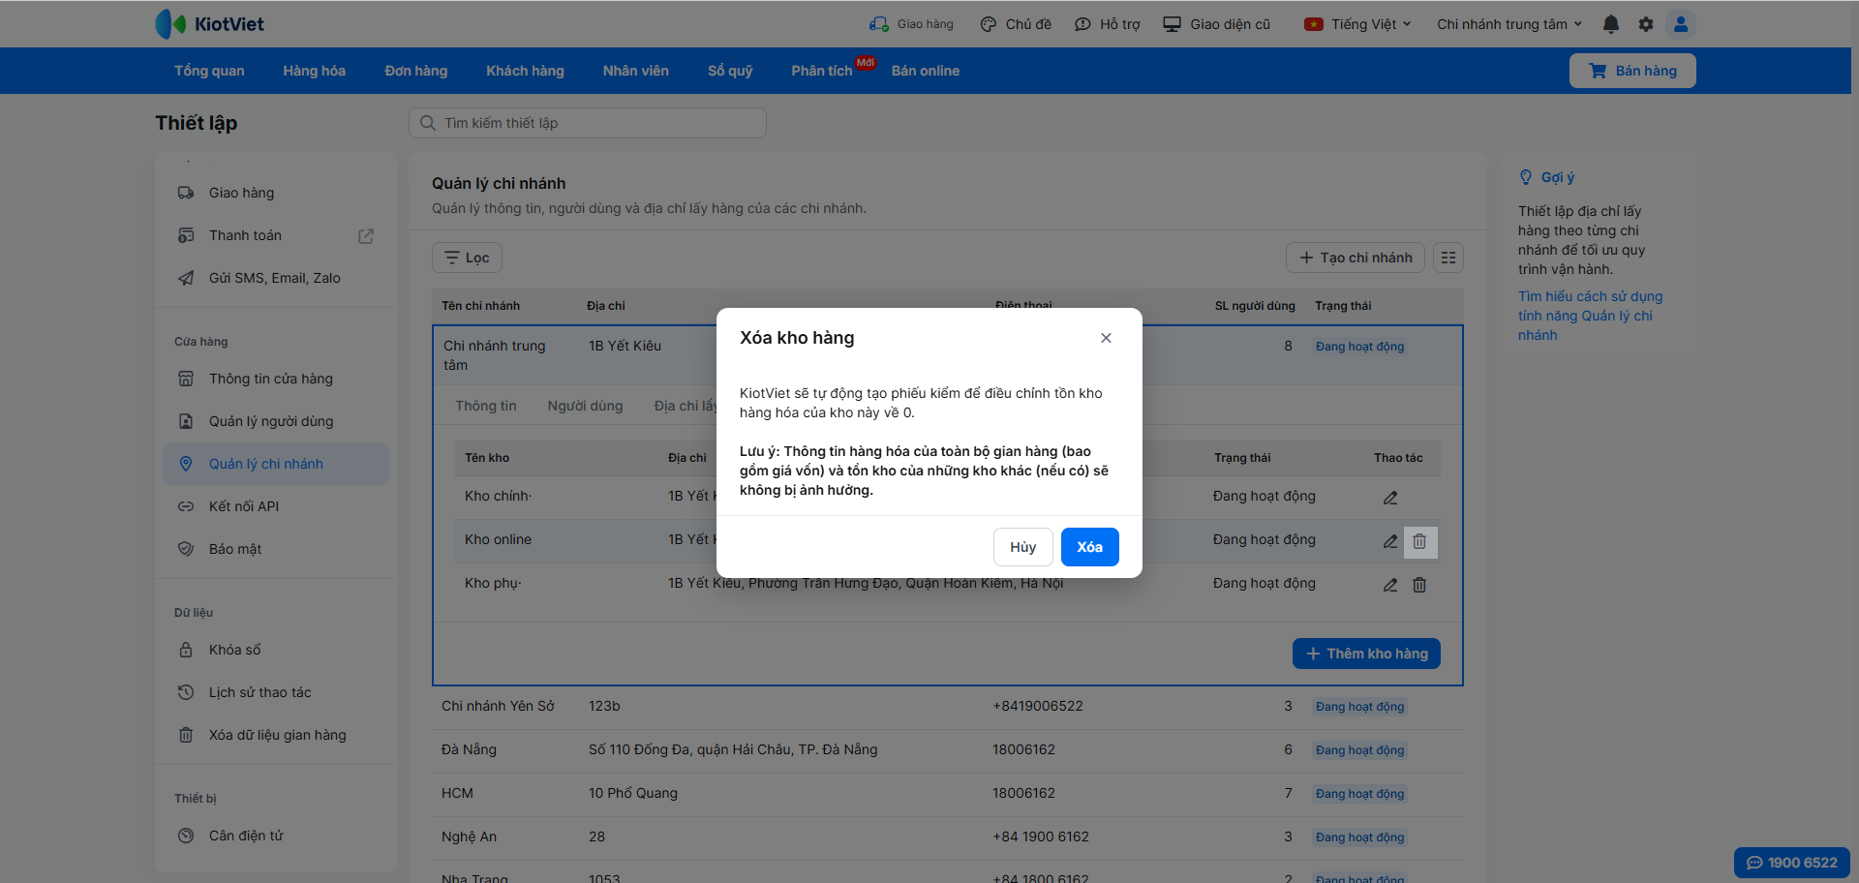Screen dimensions: 1859x883
Task: Cancel deletion with Hủy button
Action: (x=1023, y=547)
